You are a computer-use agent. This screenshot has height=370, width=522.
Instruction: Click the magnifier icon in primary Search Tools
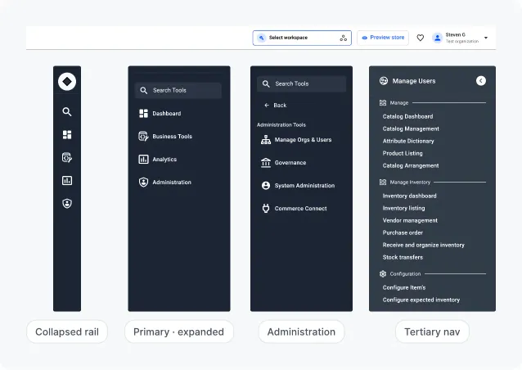(143, 90)
